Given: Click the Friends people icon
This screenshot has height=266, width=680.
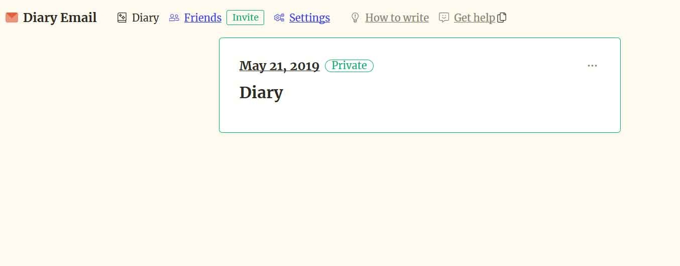Looking at the screenshot, I should 174,18.
